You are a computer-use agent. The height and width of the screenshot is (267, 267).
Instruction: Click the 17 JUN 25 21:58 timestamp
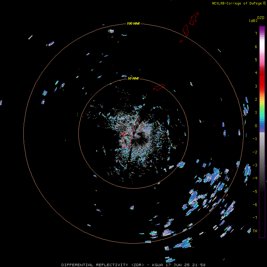[186, 265]
